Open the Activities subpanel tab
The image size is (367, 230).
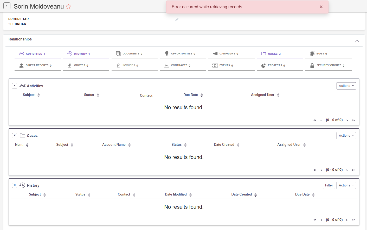(38, 54)
